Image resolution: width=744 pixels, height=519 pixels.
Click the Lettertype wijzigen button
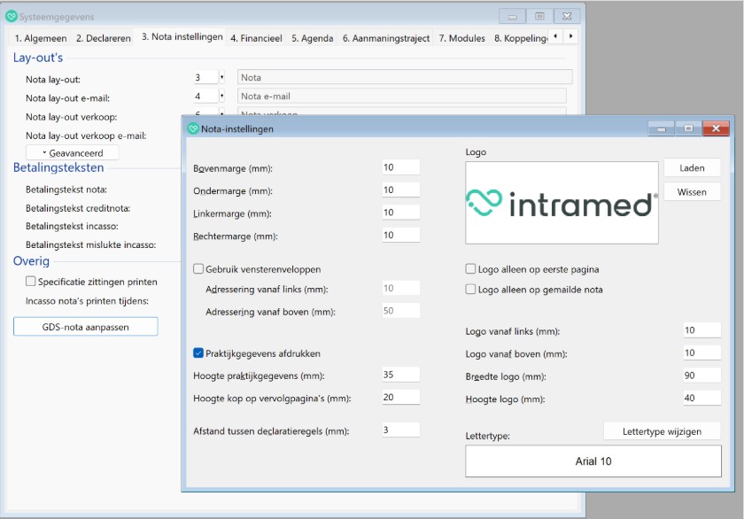pos(662,431)
